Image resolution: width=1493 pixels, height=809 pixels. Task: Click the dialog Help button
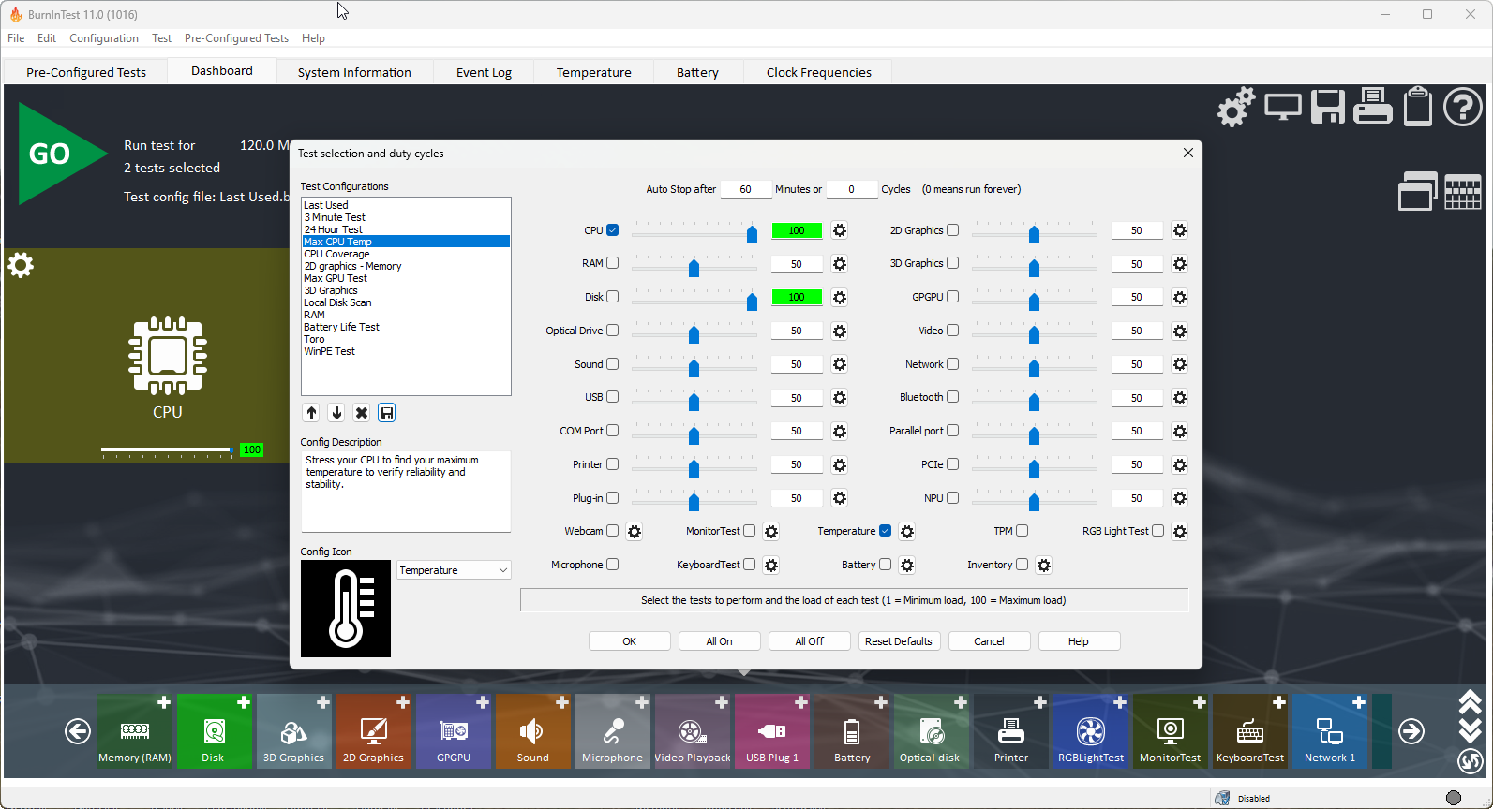[x=1080, y=641]
